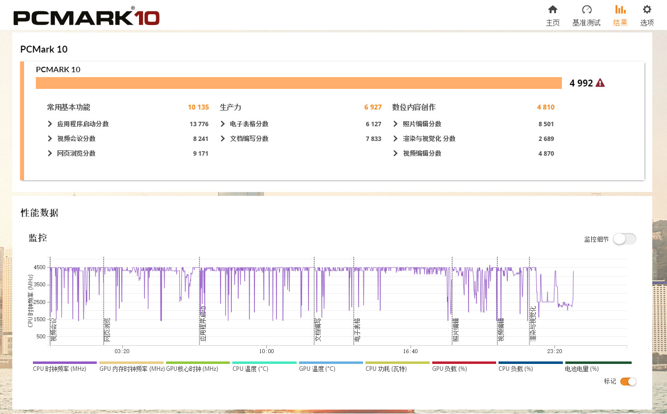Image resolution: width=667 pixels, height=414 pixels.
Task: Click the 23:20 time label on chart axis
Action: pos(555,351)
